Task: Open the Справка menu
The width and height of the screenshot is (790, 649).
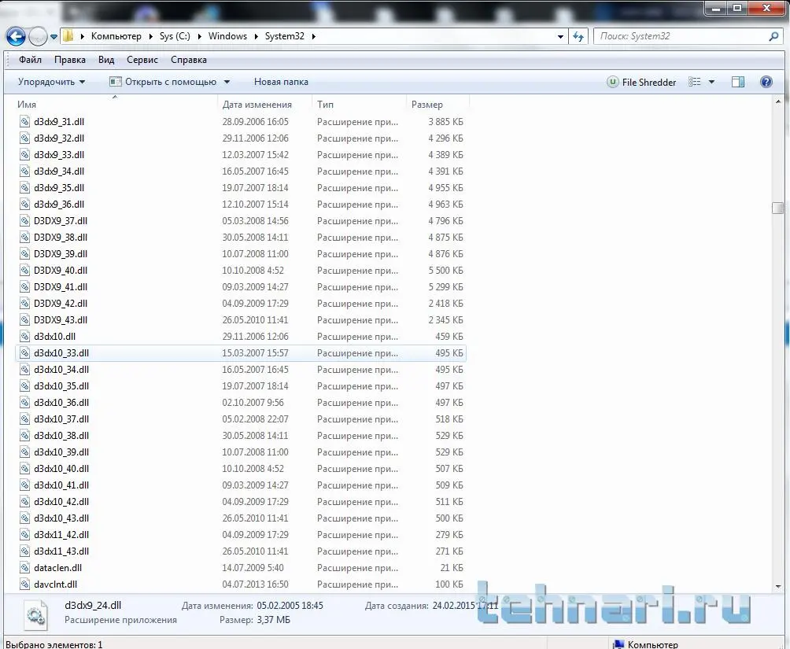Action: coord(188,60)
